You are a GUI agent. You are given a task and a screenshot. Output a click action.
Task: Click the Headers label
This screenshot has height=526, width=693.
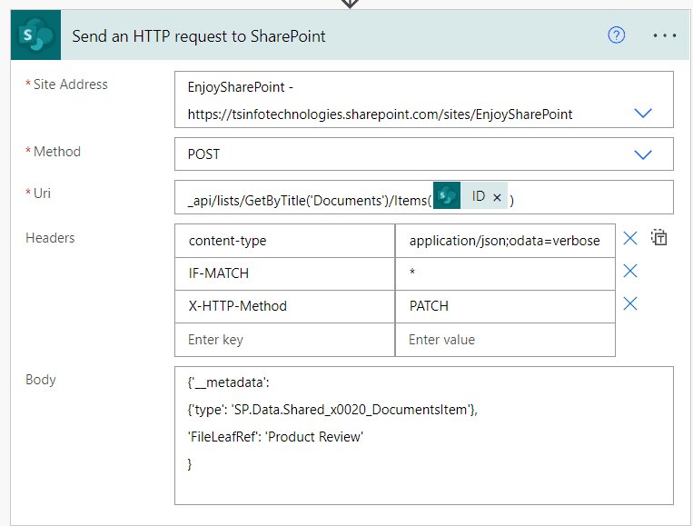click(50, 238)
